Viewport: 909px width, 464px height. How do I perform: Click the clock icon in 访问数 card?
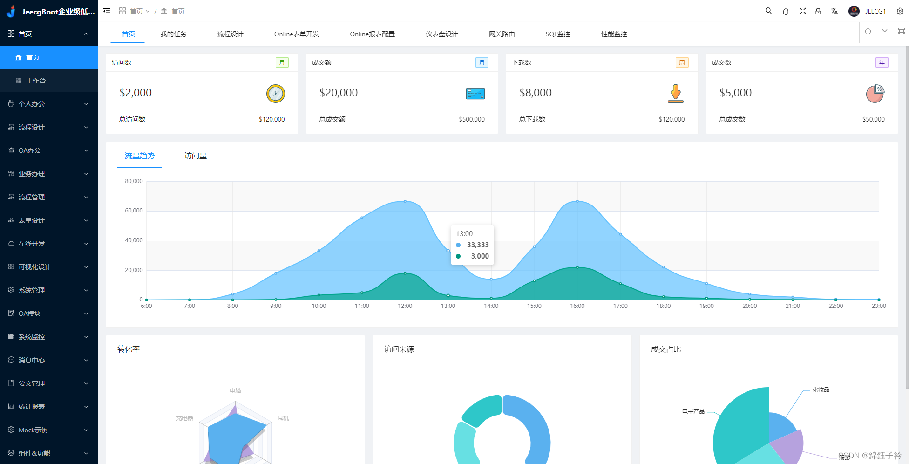tap(276, 94)
